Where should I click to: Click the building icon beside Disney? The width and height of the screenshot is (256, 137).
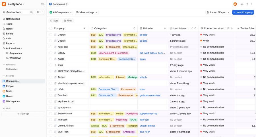pos(55,53)
